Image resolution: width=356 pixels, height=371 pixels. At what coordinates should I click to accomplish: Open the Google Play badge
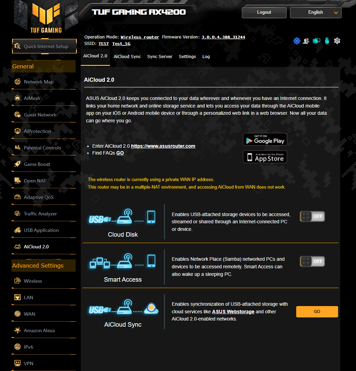(265, 139)
